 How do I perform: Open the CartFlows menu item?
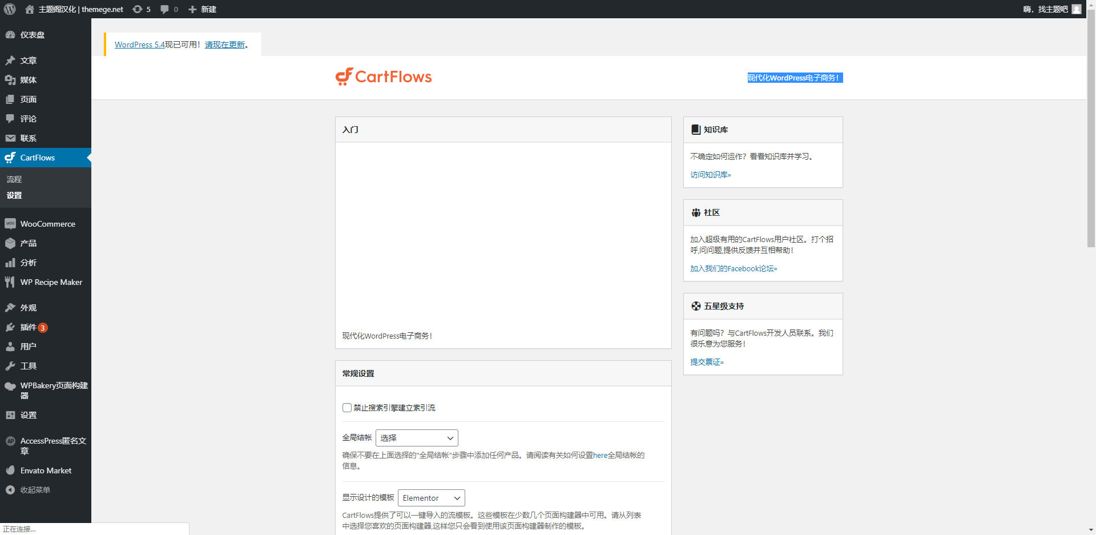tap(46, 158)
